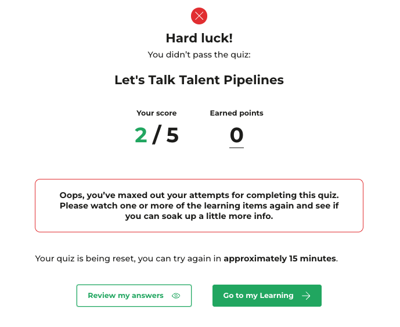The width and height of the screenshot is (400, 327).
Task: Click the bold "approximately 15 minutes" text
Action: click(279, 258)
